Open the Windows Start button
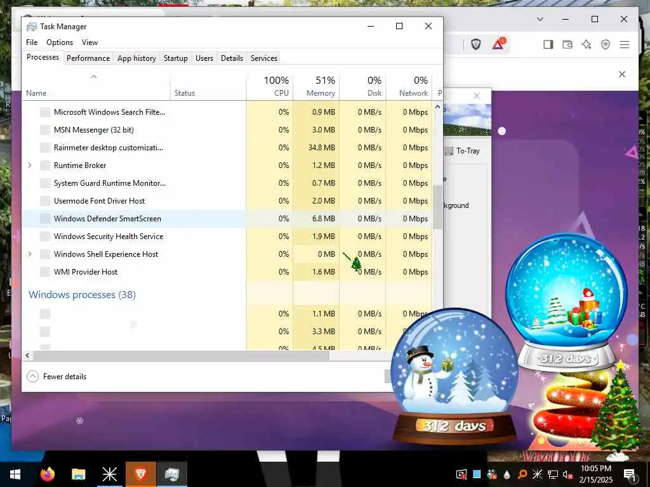This screenshot has height=487, width=650. tap(15, 474)
